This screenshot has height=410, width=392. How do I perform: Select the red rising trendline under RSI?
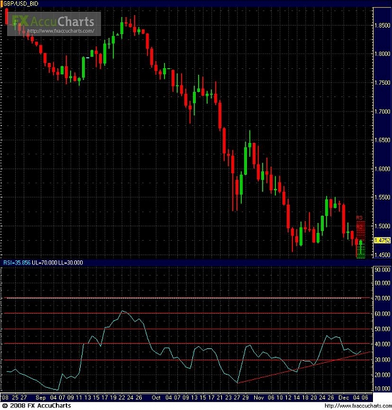point(303,367)
